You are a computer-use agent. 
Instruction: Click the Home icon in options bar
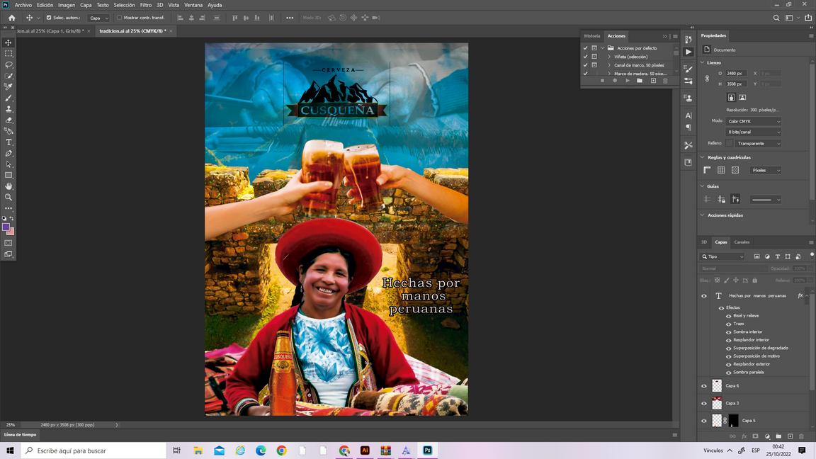11,18
